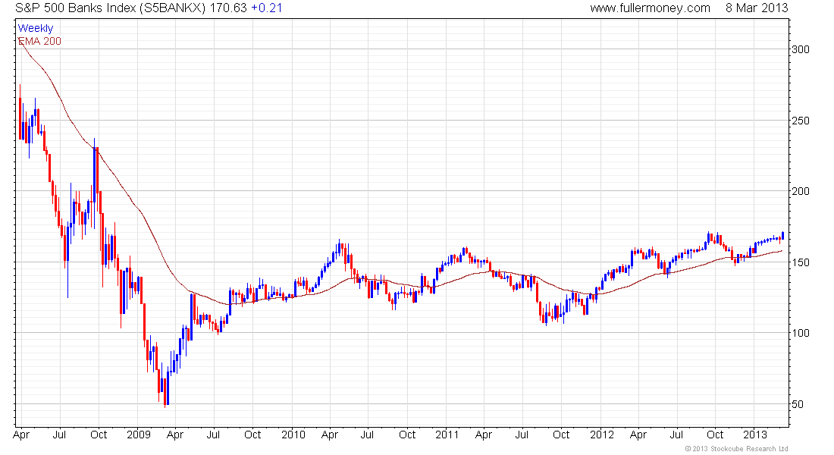Click the 8 Mar 2013 date
Screen dimensions: 834x455
click(756, 8)
